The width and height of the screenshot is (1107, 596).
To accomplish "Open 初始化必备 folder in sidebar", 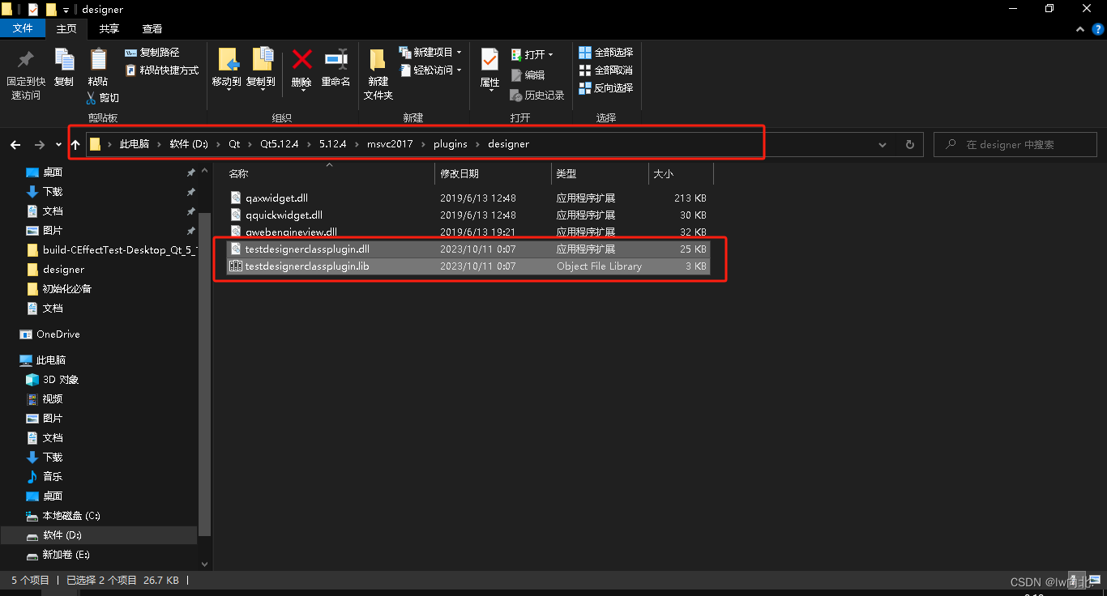I will (67, 289).
